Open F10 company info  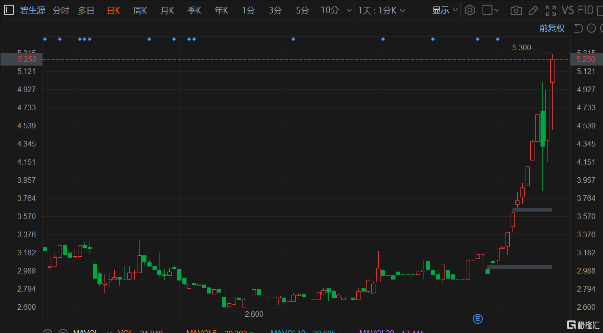click(x=586, y=10)
